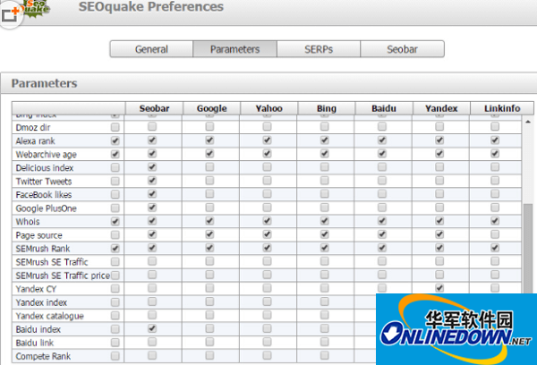Viewport: 537px width, 365px height.
Task: Select the "Alexa rank" row label
Action: click(35, 140)
